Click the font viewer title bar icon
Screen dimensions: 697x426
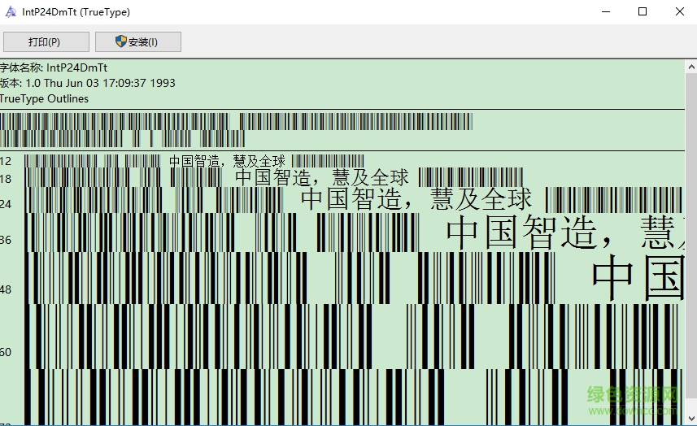coord(11,12)
